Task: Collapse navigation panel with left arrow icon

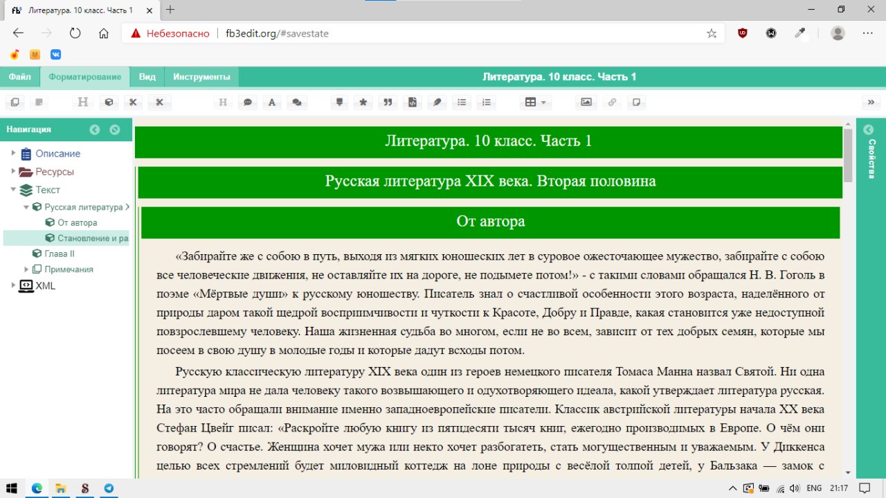Action: (x=95, y=130)
